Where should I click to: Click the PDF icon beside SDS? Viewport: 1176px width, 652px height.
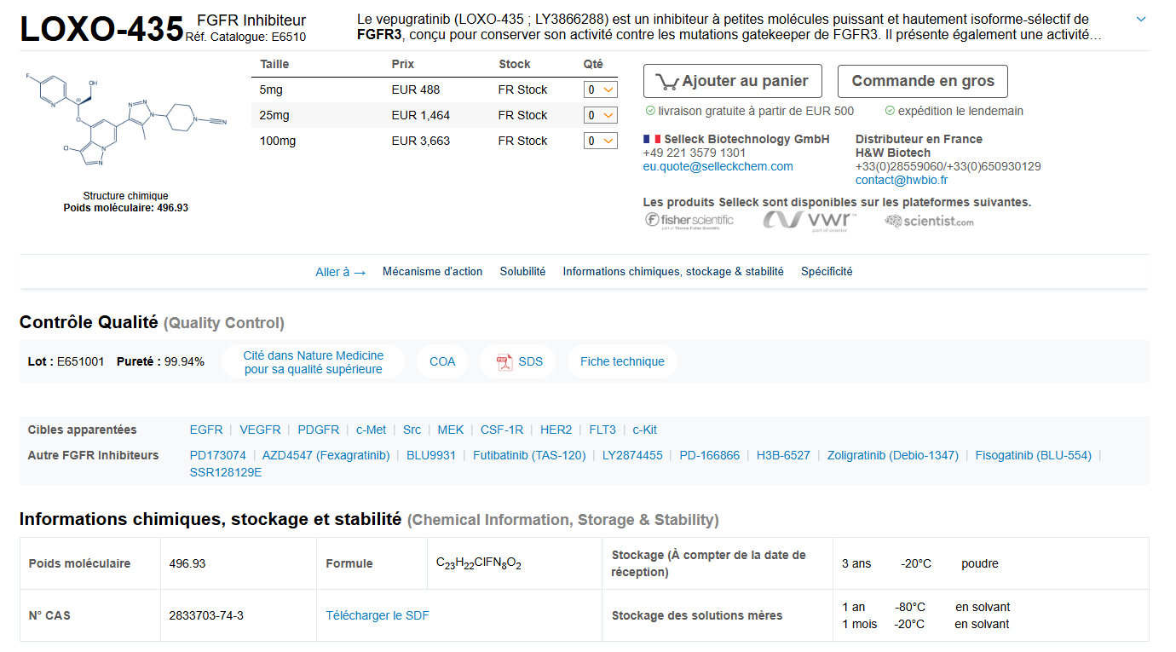504,361
